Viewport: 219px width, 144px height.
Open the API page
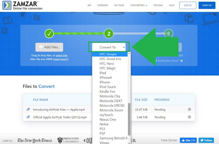pos(89,5)
